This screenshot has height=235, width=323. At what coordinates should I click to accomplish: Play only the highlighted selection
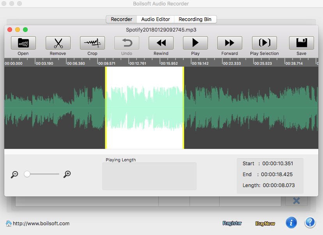click(x=264, y=43)
